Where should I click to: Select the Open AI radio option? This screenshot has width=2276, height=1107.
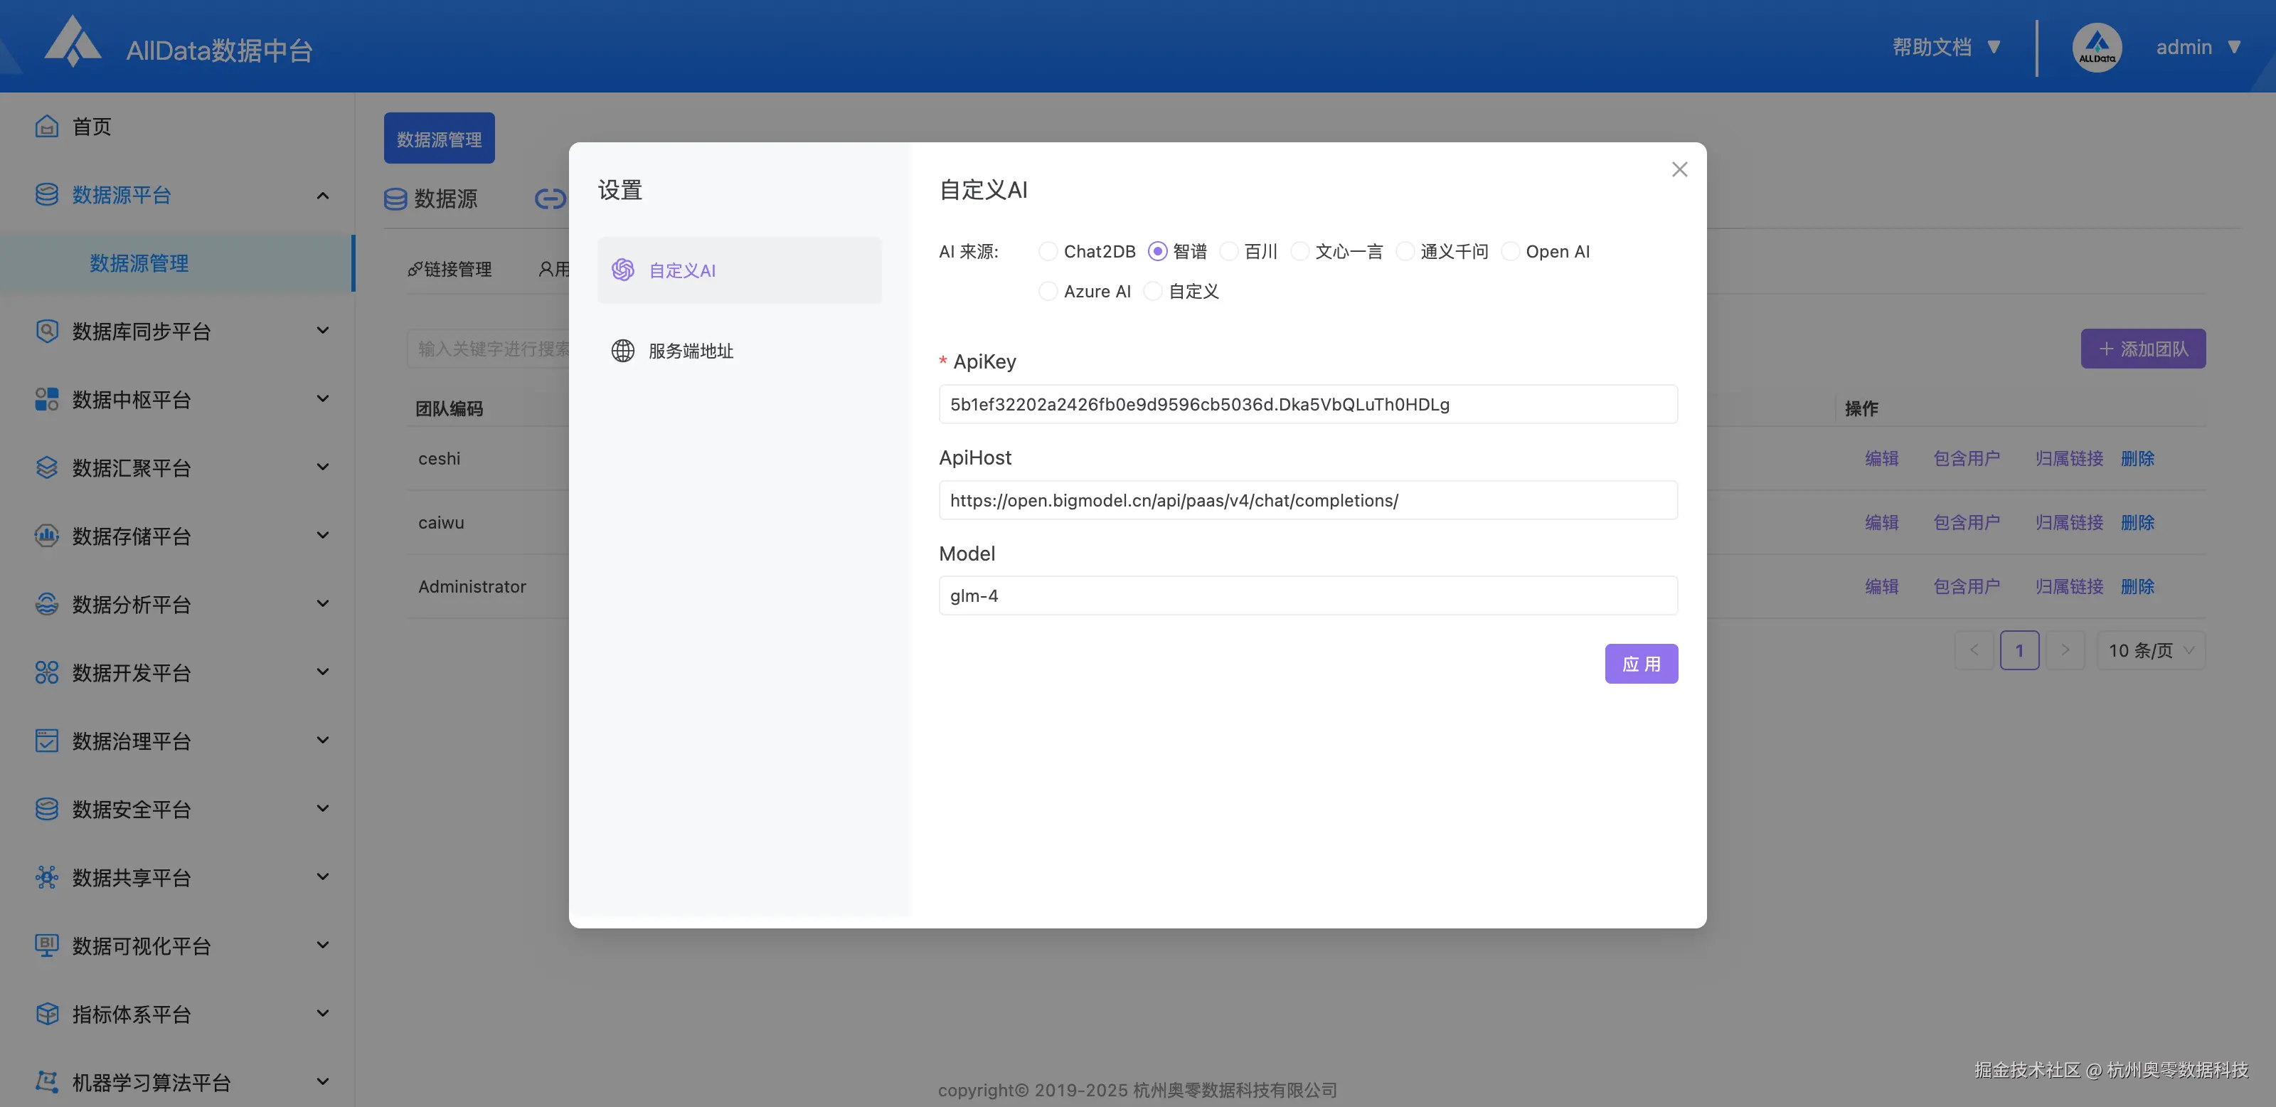click(x=1510, y=252)
